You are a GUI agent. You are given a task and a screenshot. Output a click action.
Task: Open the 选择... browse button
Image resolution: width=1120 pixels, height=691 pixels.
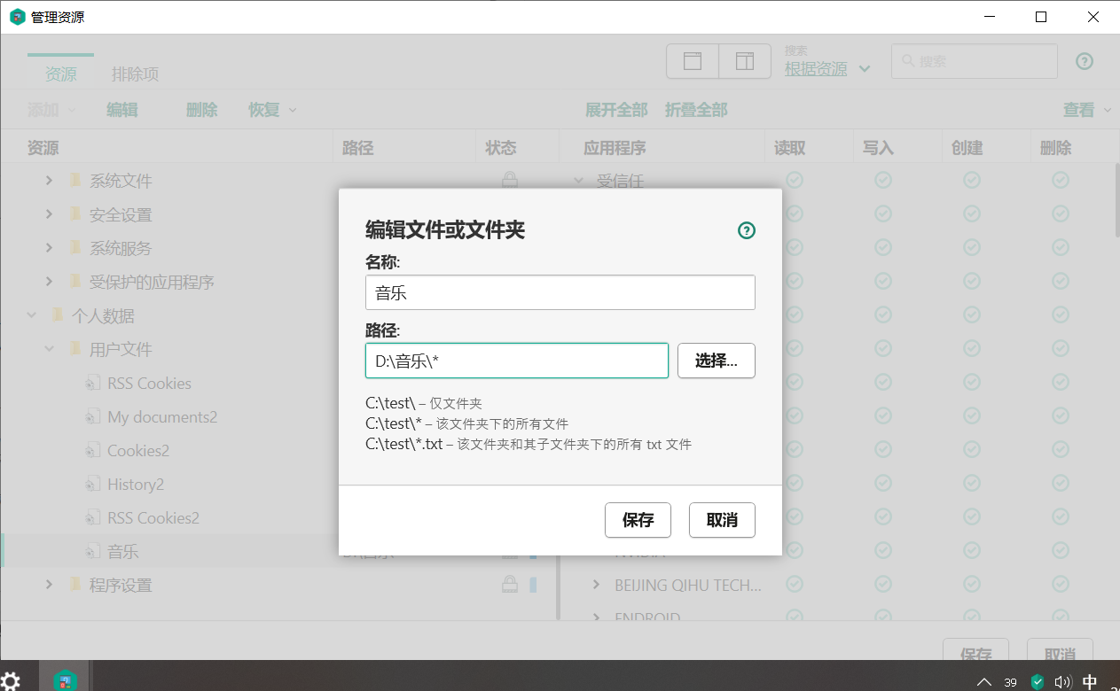(717, 361)
